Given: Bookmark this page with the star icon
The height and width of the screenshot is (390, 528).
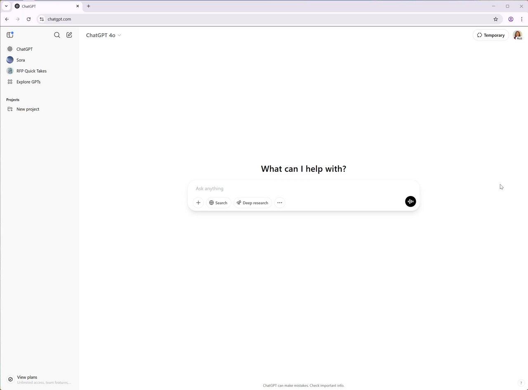Looking at the screenshot, I should (496, 19).
